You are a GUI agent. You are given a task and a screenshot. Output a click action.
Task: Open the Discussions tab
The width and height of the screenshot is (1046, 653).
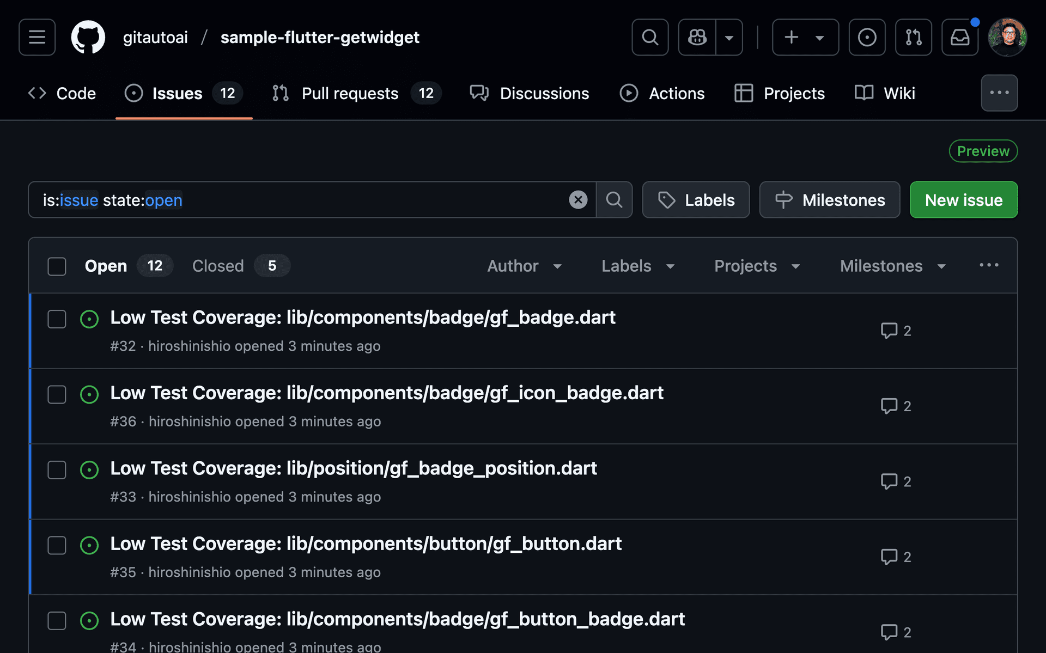544,93
